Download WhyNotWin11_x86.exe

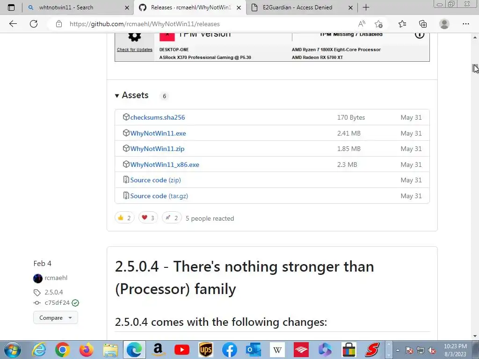pyautogui.click(x=165, y=165)
